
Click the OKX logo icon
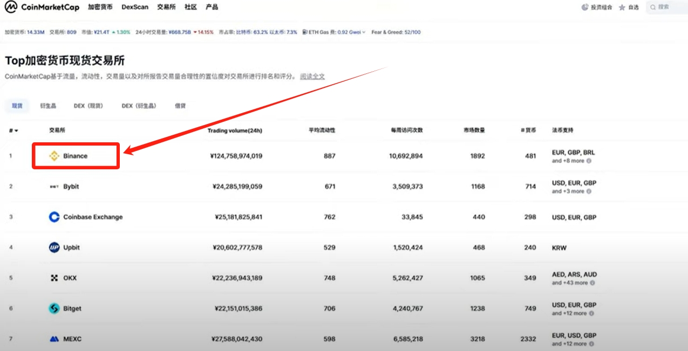pos(54,278)
